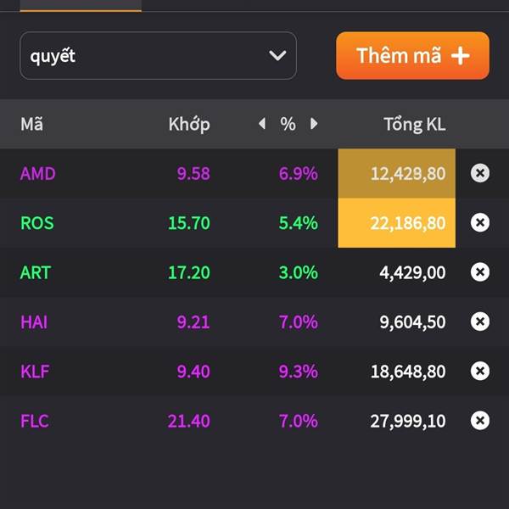The height and width of the screenshot is (509, 509).
Task: Remove HAI using the X icon
Action: click(480, 322)
